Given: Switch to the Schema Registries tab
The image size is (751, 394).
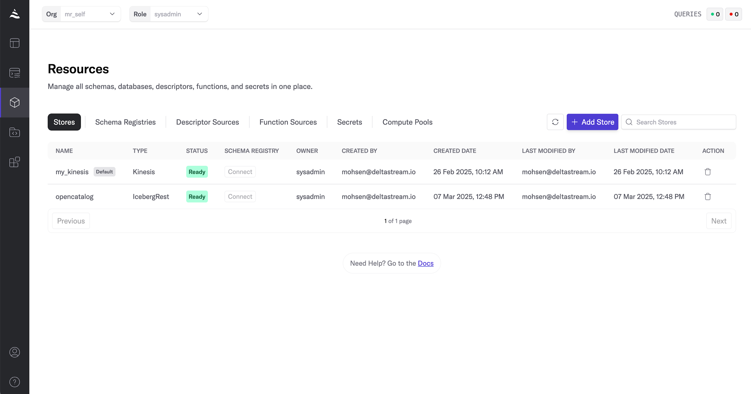Looking at the screenshot, I should pyautogui.click(x=125, y=122).
